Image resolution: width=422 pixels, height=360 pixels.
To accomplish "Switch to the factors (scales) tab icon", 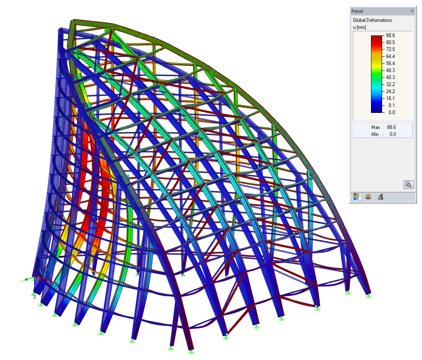I will tap(368, 196).
